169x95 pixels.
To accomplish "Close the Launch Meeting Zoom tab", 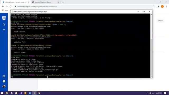I will 58,2.
